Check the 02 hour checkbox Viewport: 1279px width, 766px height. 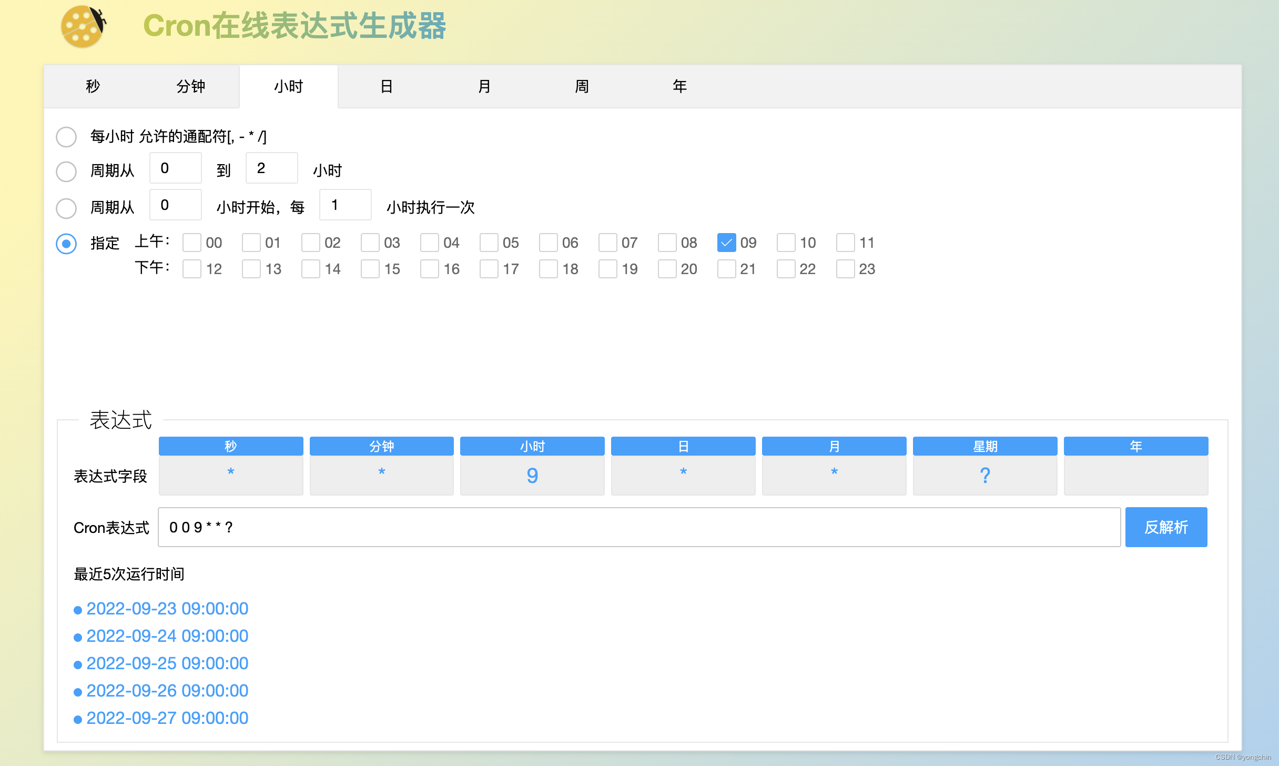point(311,243)
